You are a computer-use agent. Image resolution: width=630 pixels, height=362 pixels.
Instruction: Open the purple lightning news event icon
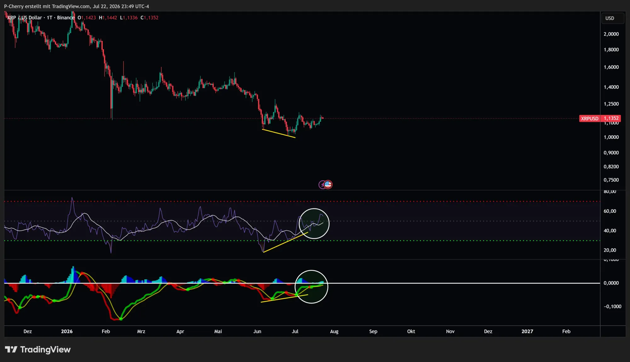[322, 185]
